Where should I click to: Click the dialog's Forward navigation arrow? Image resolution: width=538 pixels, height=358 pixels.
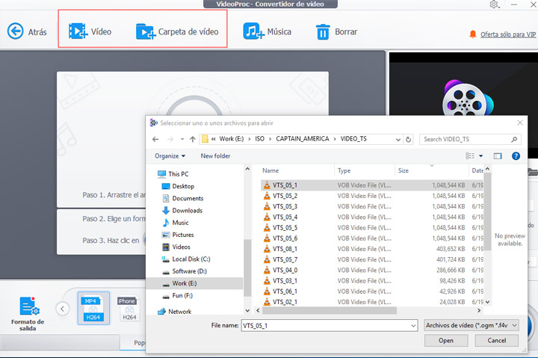[170, 139]
